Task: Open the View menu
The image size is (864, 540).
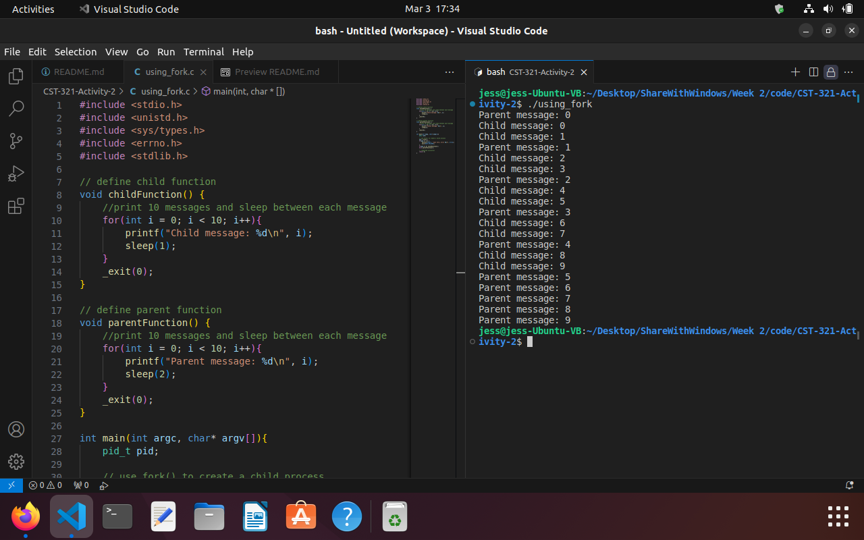Action: (116, 52)
